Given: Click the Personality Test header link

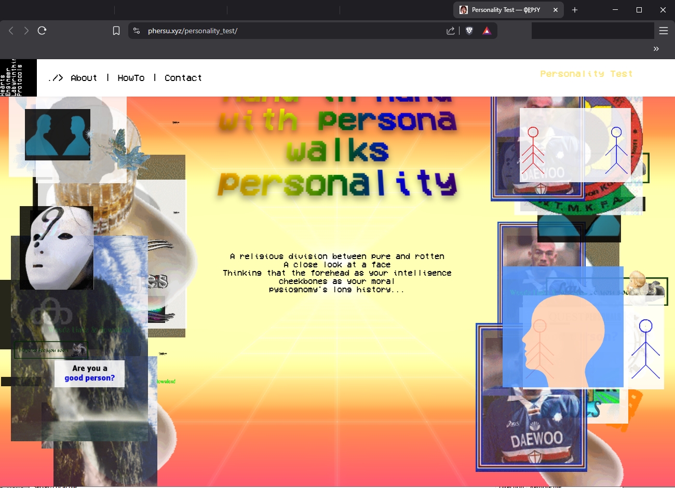Looking at the screenshot, I should [x=586, y=74].
